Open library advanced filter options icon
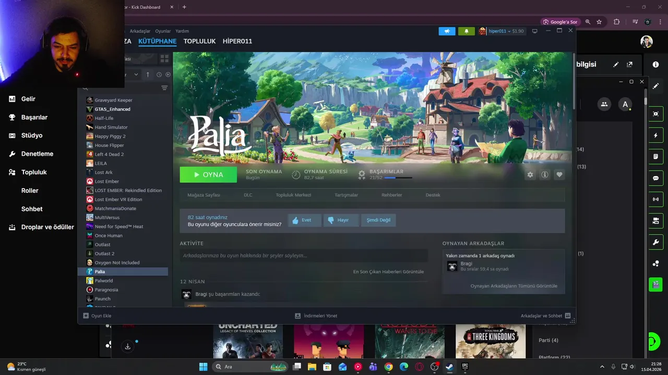668x375 pixels. click(164, 88)
